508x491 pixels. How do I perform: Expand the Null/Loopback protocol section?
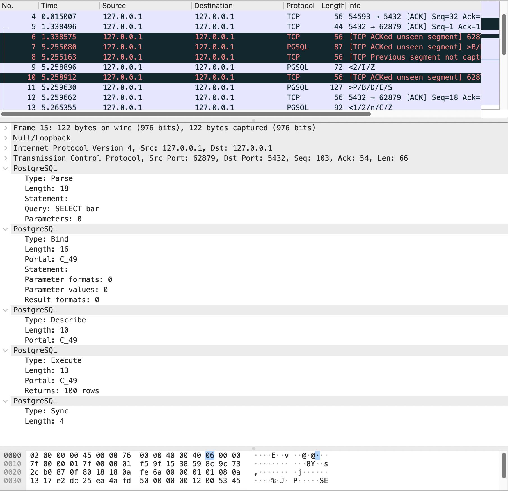point(5,138)
